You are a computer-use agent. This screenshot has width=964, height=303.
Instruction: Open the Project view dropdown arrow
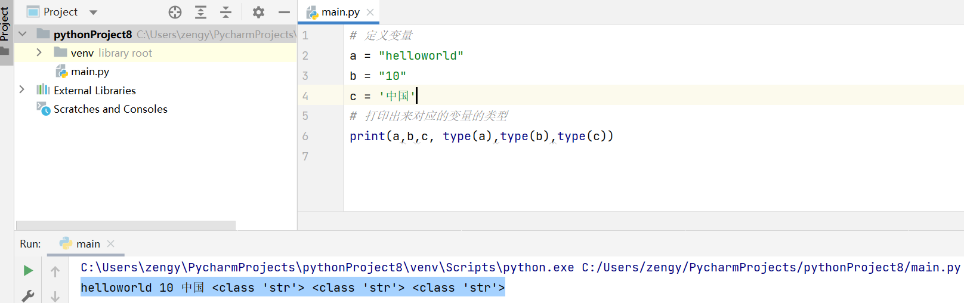tap(93, 12)
